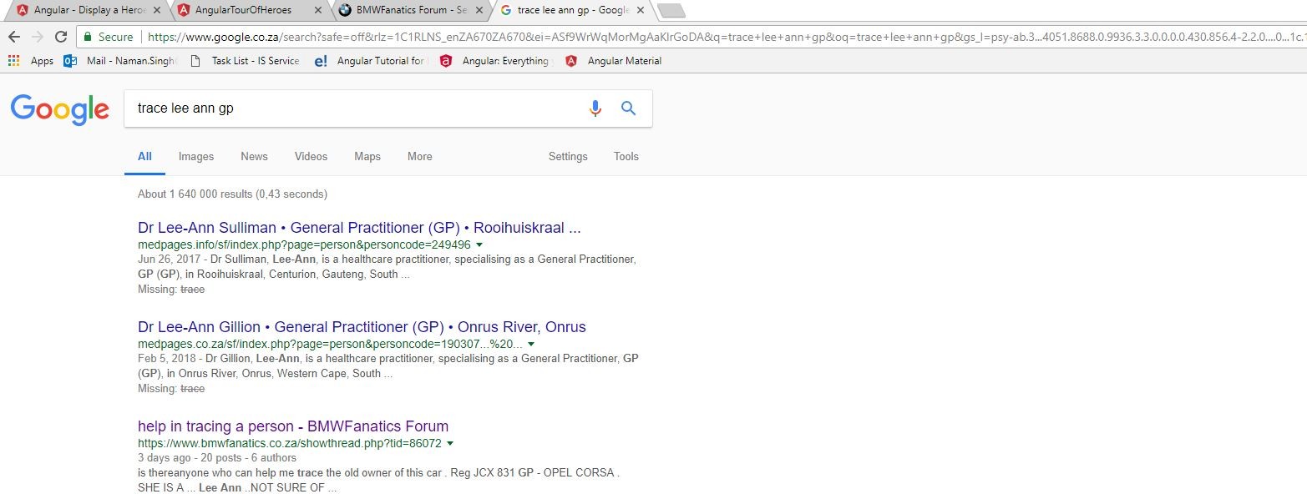Close the AngularTourOfHeroes browser tab
This screenshot has width=1307, height=499.
tap(318, 11)
